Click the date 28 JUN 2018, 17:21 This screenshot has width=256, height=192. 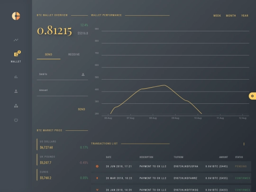[x=119, y=166]
